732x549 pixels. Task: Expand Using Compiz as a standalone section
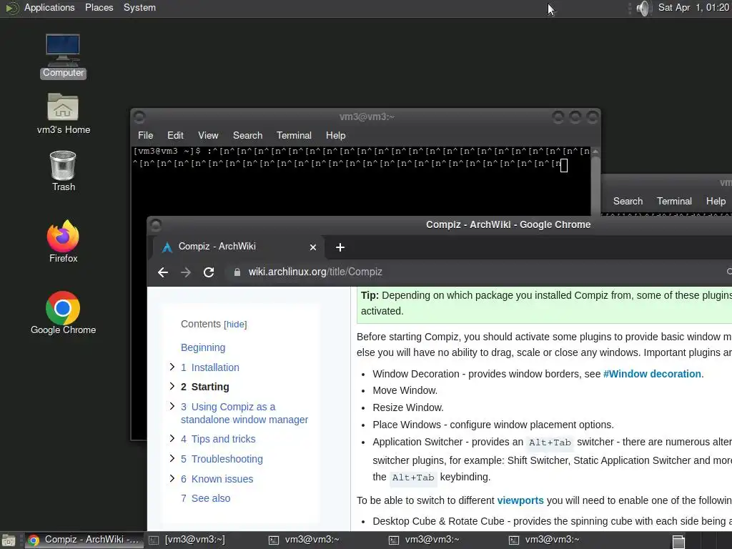[x=172, y=406]
